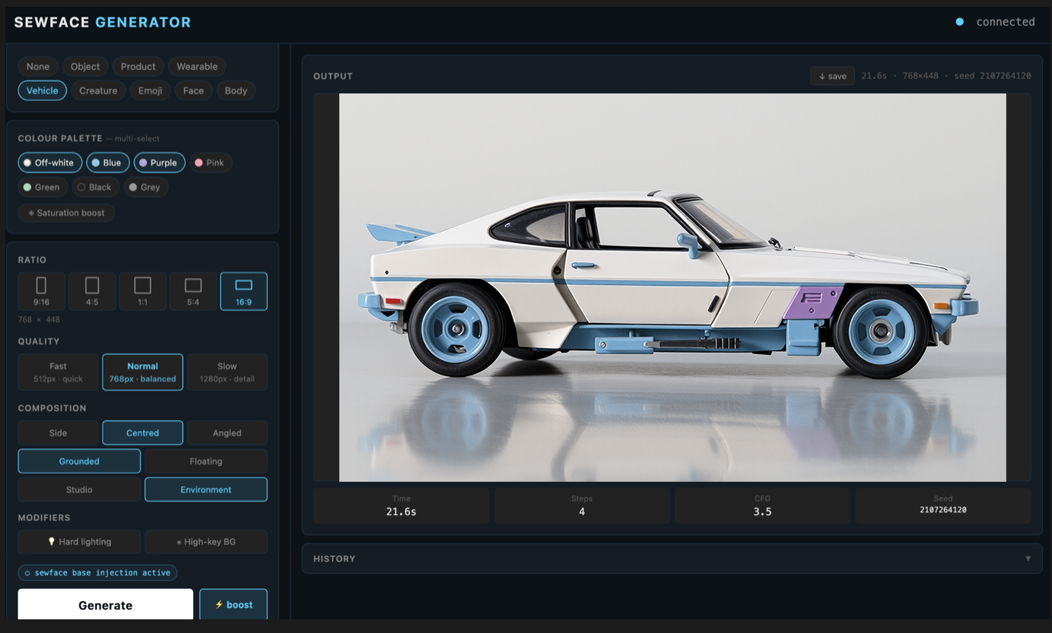Viewport: 1052px width, 633px height.
Task: Click the 768 × 448 dimension label
Action: click(37, 319)
